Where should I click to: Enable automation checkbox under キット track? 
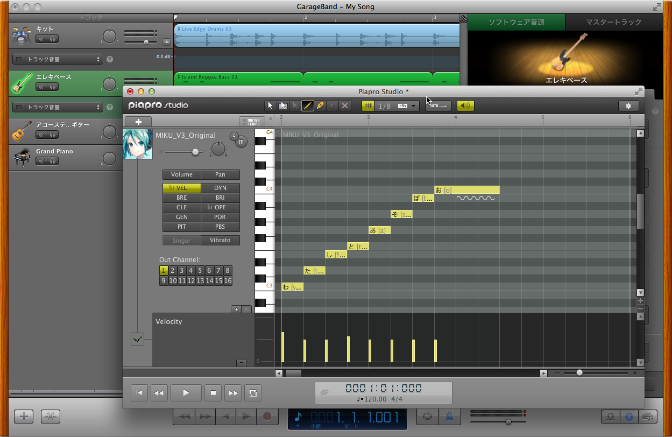click(x=19, y=59)
